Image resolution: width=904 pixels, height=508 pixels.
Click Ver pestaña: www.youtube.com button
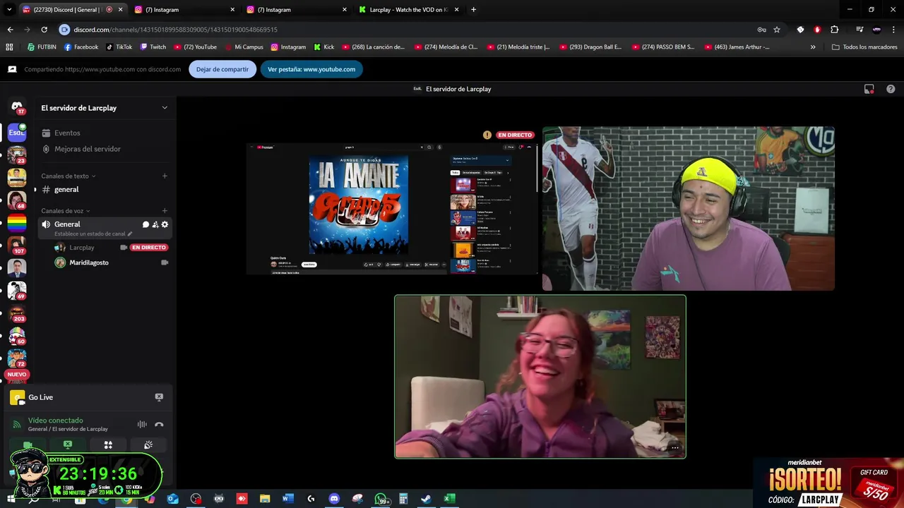pos(311,69)
